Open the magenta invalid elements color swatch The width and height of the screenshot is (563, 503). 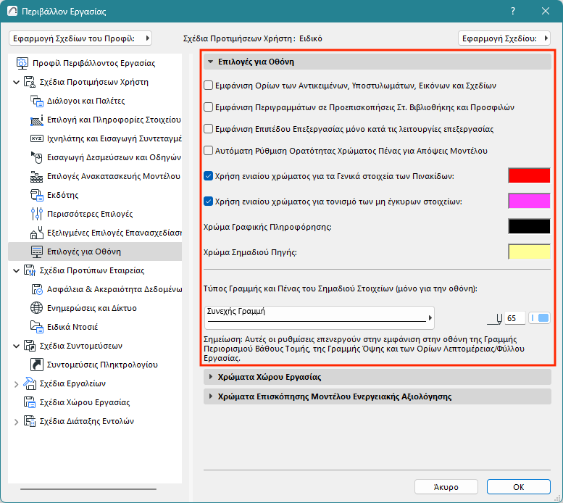[x=529, y=201]
